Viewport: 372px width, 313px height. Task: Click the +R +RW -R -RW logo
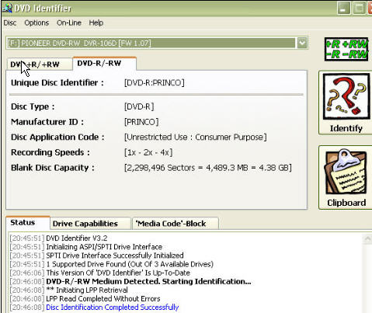[x=346, y=49]
